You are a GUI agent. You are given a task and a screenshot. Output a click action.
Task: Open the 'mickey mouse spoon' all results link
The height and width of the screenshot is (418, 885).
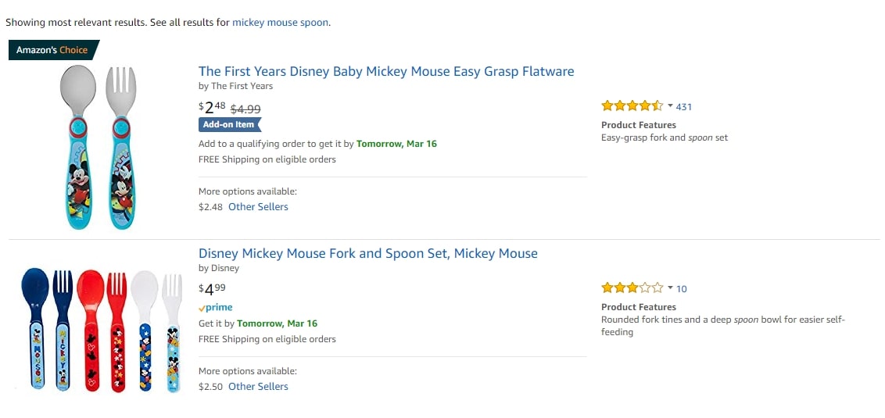(x=280, y=23)
